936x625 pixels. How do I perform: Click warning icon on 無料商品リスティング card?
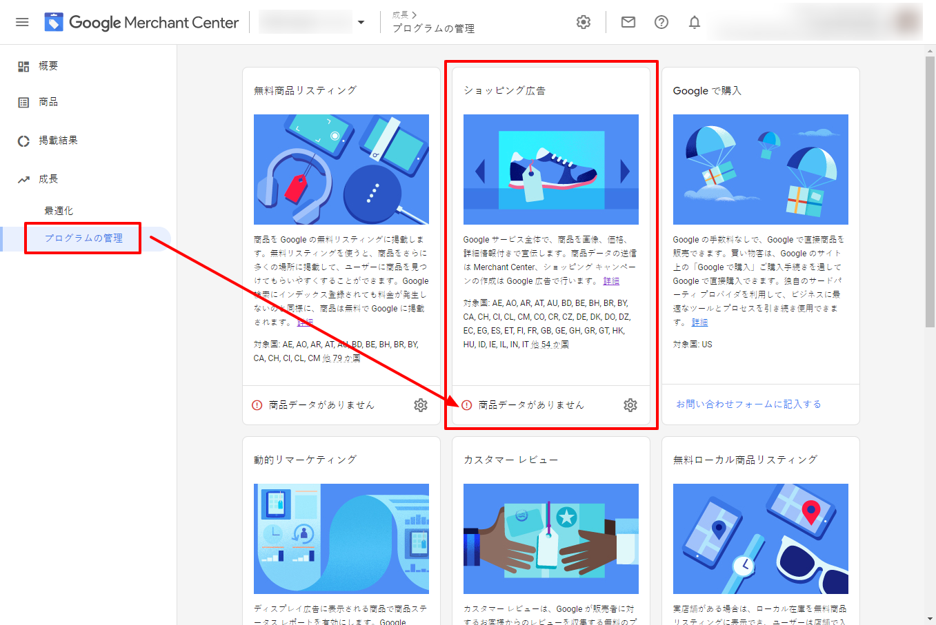coord(257,405)
